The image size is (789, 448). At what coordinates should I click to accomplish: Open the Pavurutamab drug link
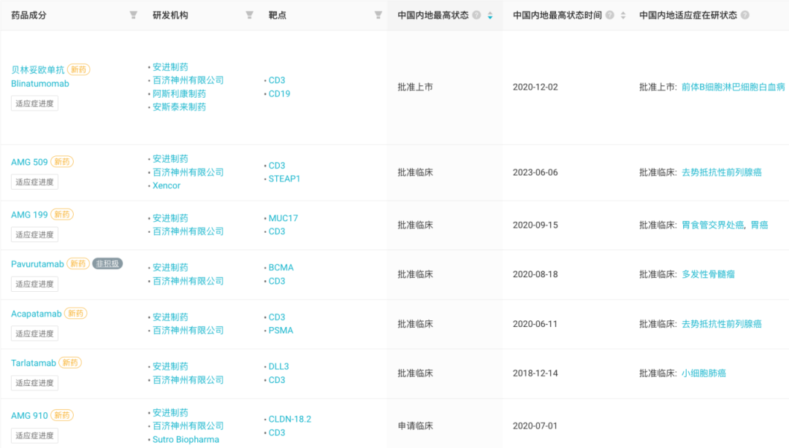(x=37, y=264)
